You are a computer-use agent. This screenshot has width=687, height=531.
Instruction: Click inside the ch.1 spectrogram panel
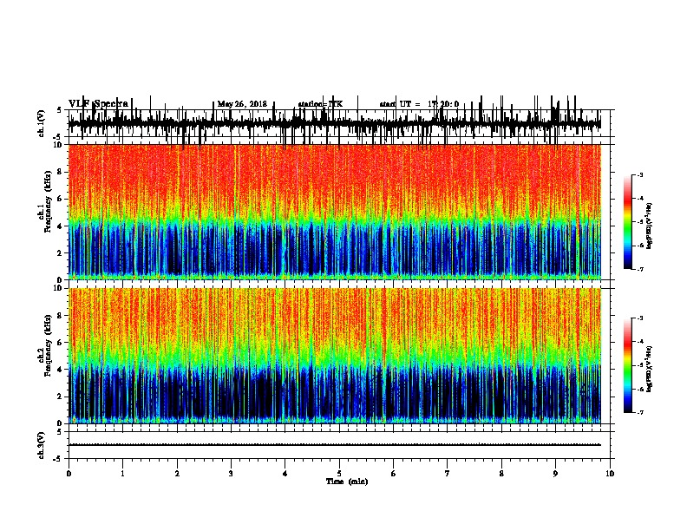click(334, 212)
